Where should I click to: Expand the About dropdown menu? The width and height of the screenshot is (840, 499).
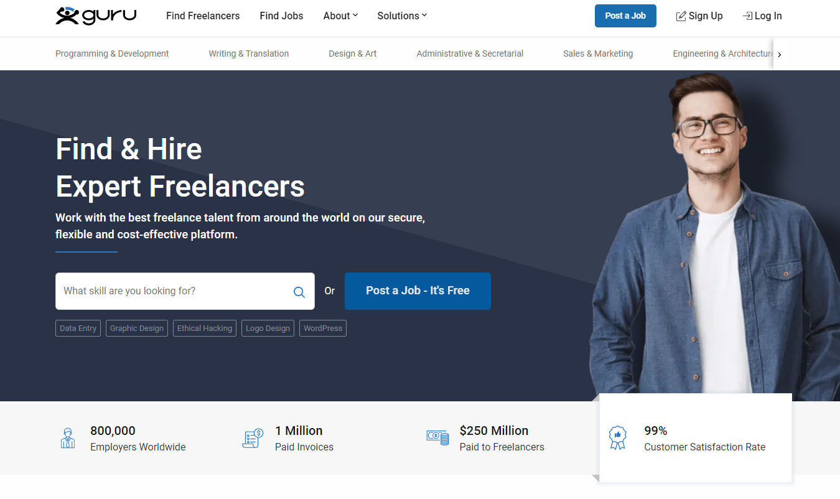click(x=340, y=16)
